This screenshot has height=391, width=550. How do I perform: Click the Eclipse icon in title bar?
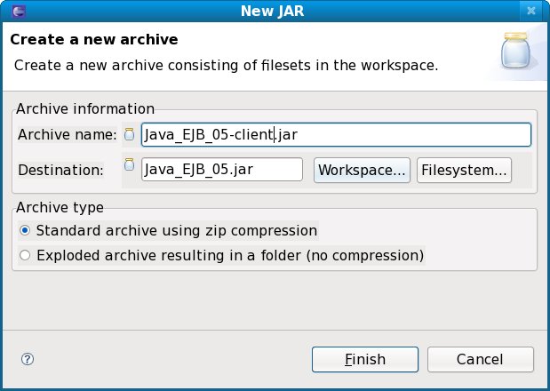coord(19,11)
